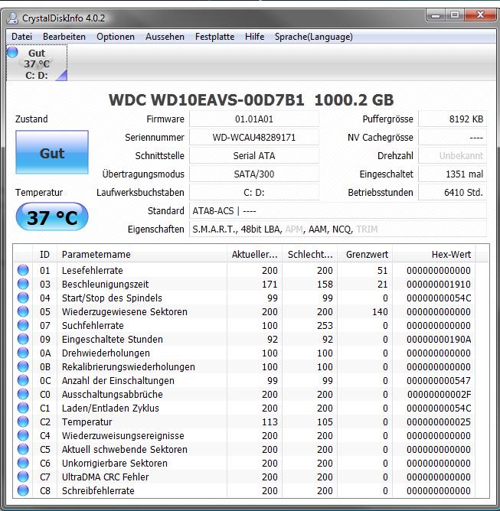
Task: Click the Schlecht... column header
Action: (310, 254)
